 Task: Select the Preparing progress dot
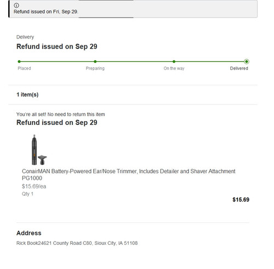pos(95,61)
